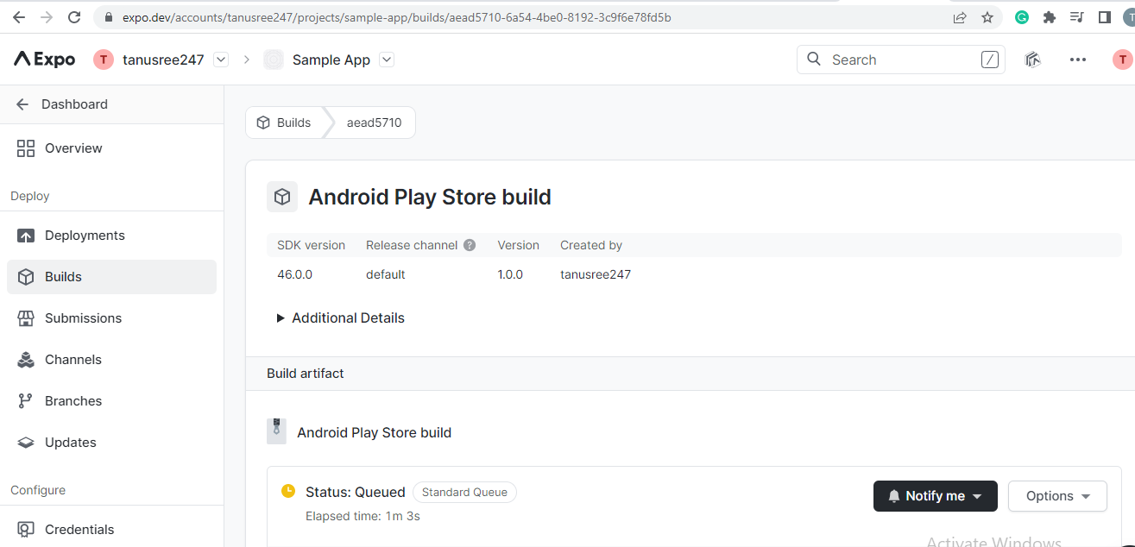Click the browser profile icon at the far right
The image size is (1135, 547).
pos(1129,17)
